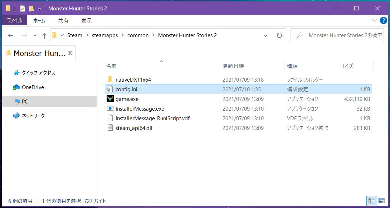Click the アプリケーション拡張 type cell
The width and height of the screenshot is (390, 208).
pos(308,128)
